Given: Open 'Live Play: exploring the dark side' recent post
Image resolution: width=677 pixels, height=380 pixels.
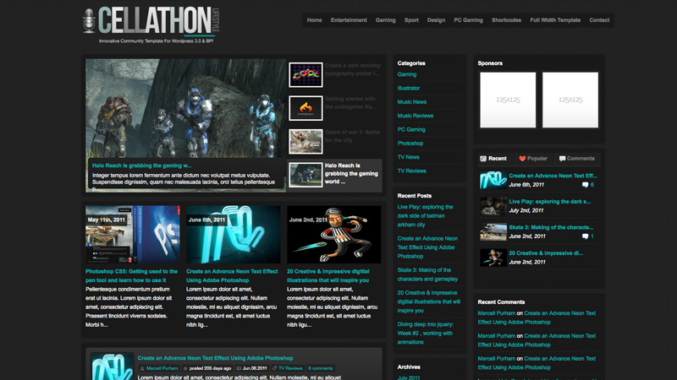Looking at the screenshot, I should coord(425,216).
